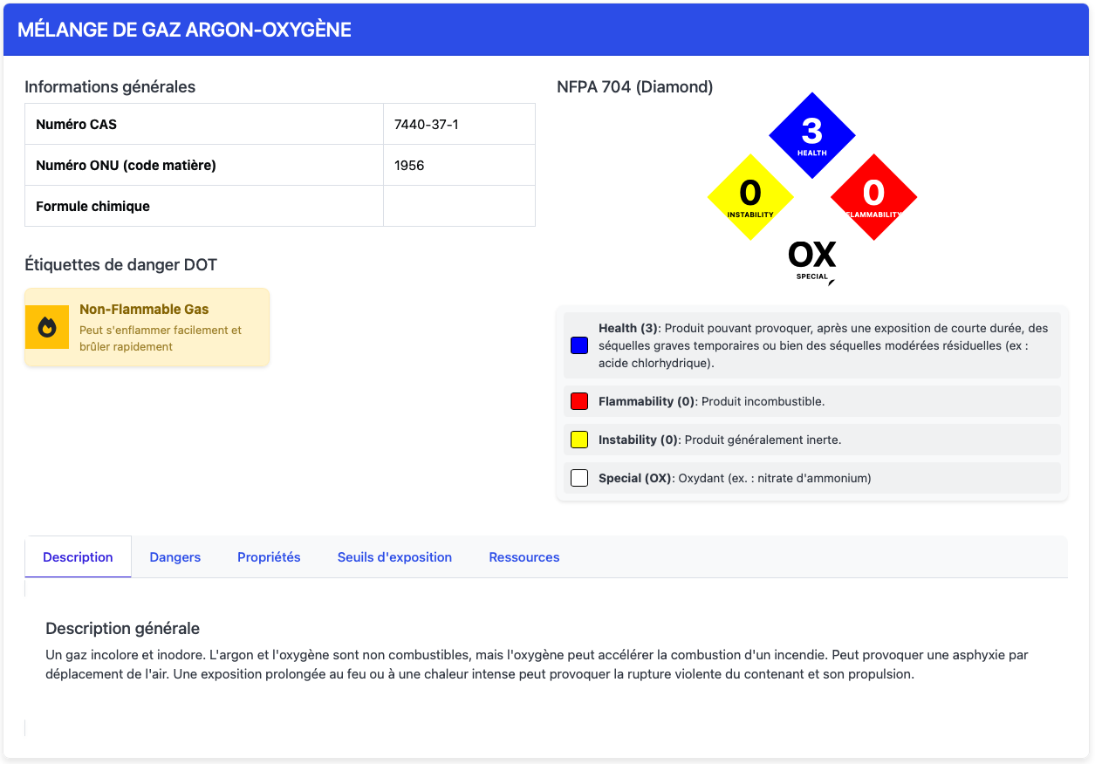The width and height of the screenshot is (1095, 764).
Task: Click the ONU number value 1956
Action: [409, 166]
